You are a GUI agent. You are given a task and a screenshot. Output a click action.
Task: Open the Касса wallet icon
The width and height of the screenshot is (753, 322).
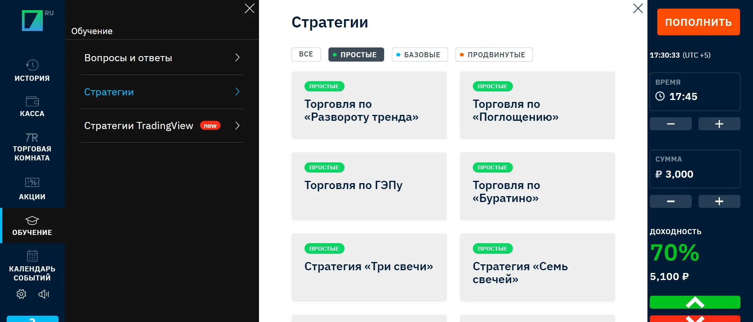point(32,101)
